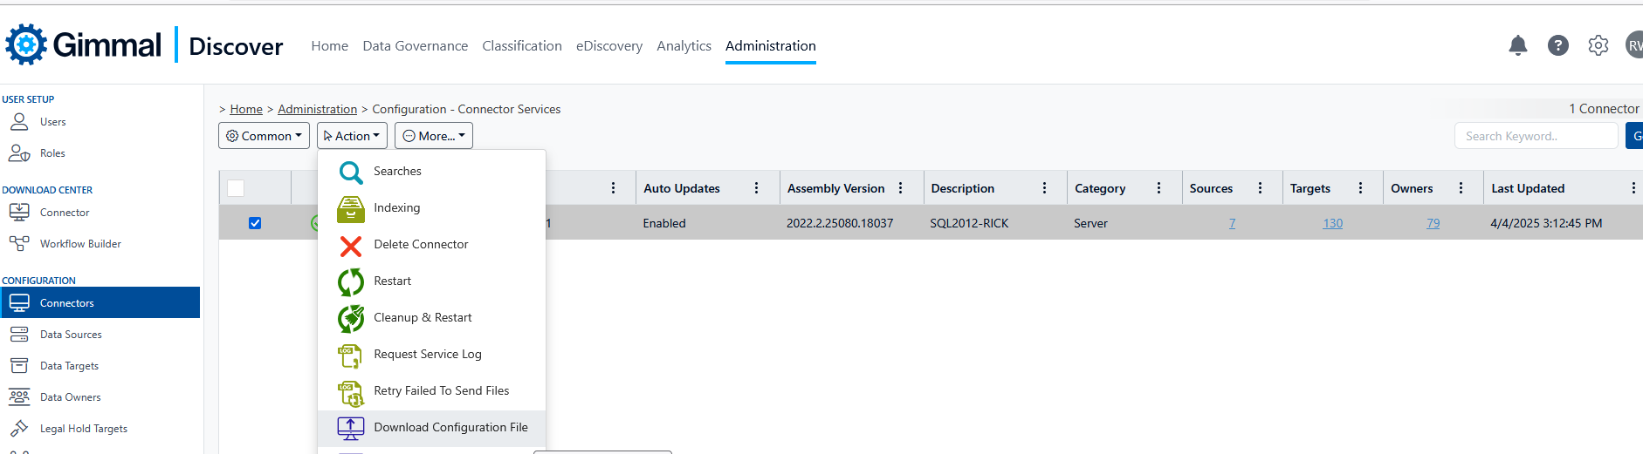Follow the Administration breadcrumb link
Viewport: 1643px width, 454px height.
pos(317,109)
